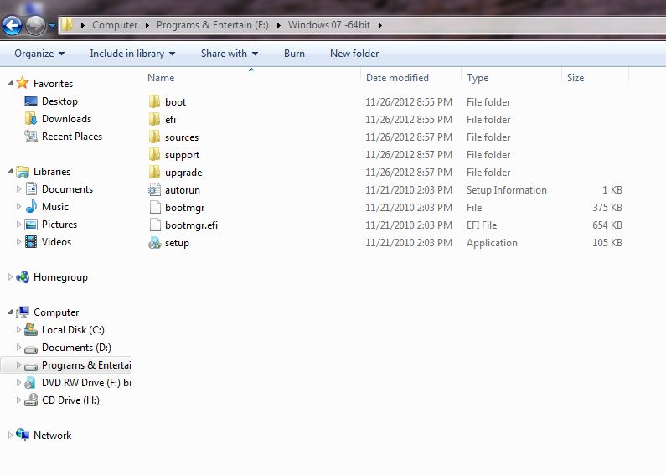The image size is (666, 475).
Task: Expand the Homegroup node
Action: click(x=10, y=277)
